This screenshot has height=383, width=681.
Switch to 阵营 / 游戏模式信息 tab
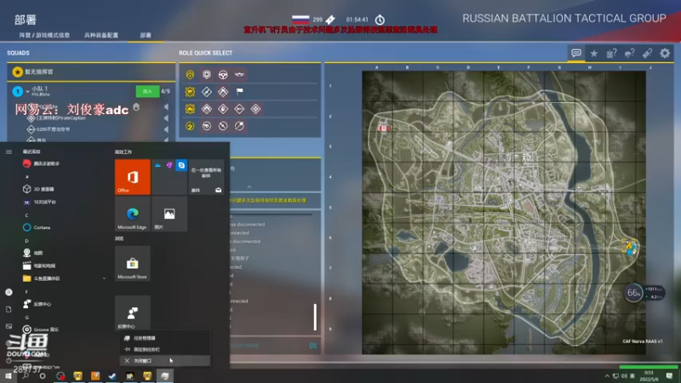click(x=44, y=35)
